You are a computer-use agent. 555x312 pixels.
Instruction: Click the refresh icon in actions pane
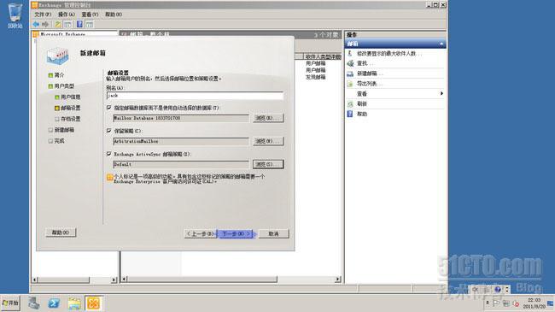tap(350, 104)
